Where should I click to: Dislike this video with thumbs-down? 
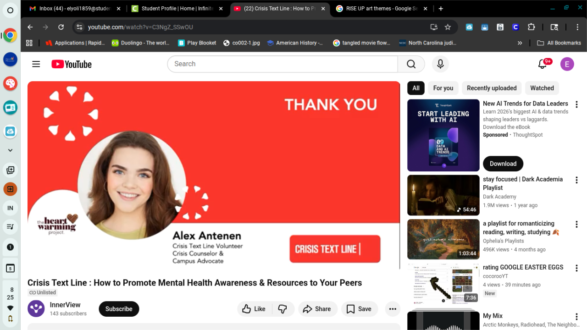pyautogui.click(x=282, y=309)
